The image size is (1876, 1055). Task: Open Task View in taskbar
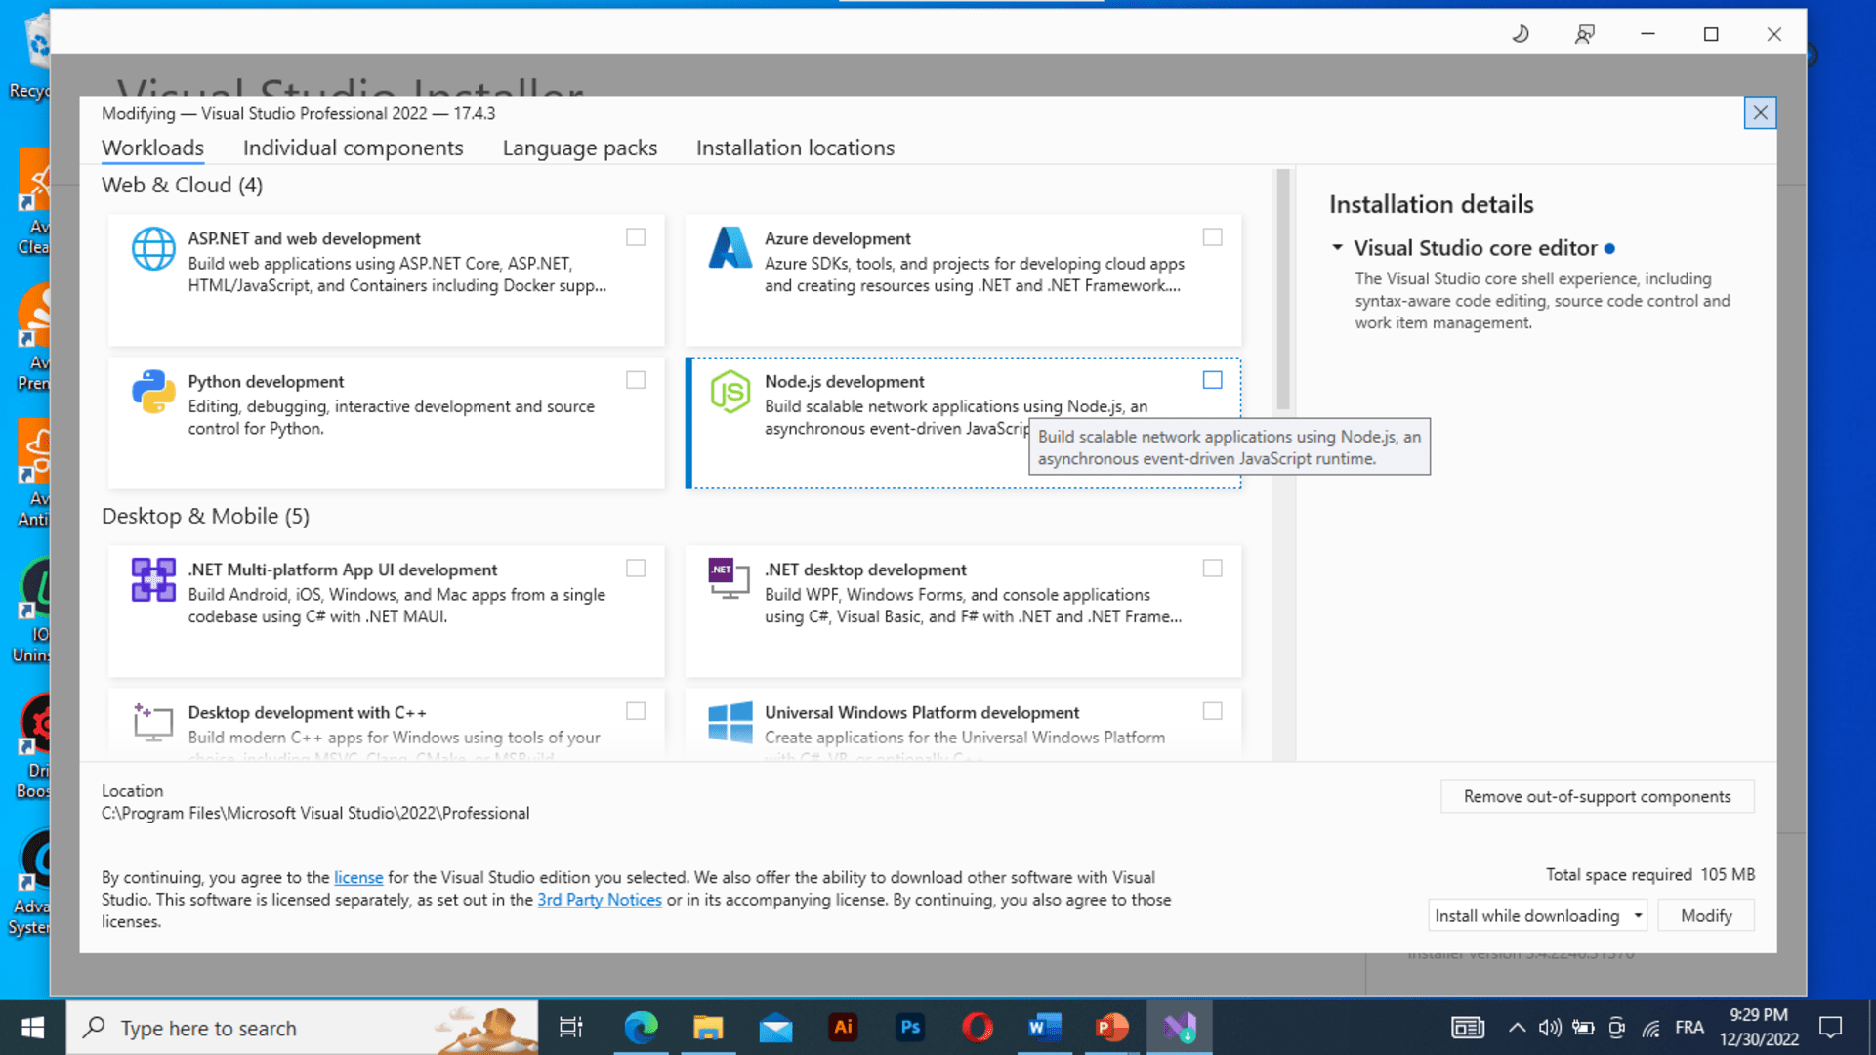pyautogui.click(x=570, y=1028)
